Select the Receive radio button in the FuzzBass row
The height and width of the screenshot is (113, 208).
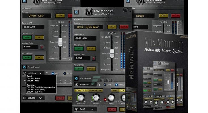click(x=116, y=84)
